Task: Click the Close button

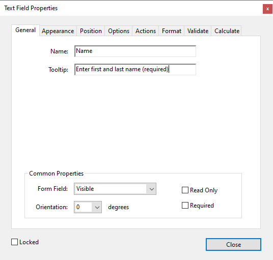Action: [x=233, y=245]
